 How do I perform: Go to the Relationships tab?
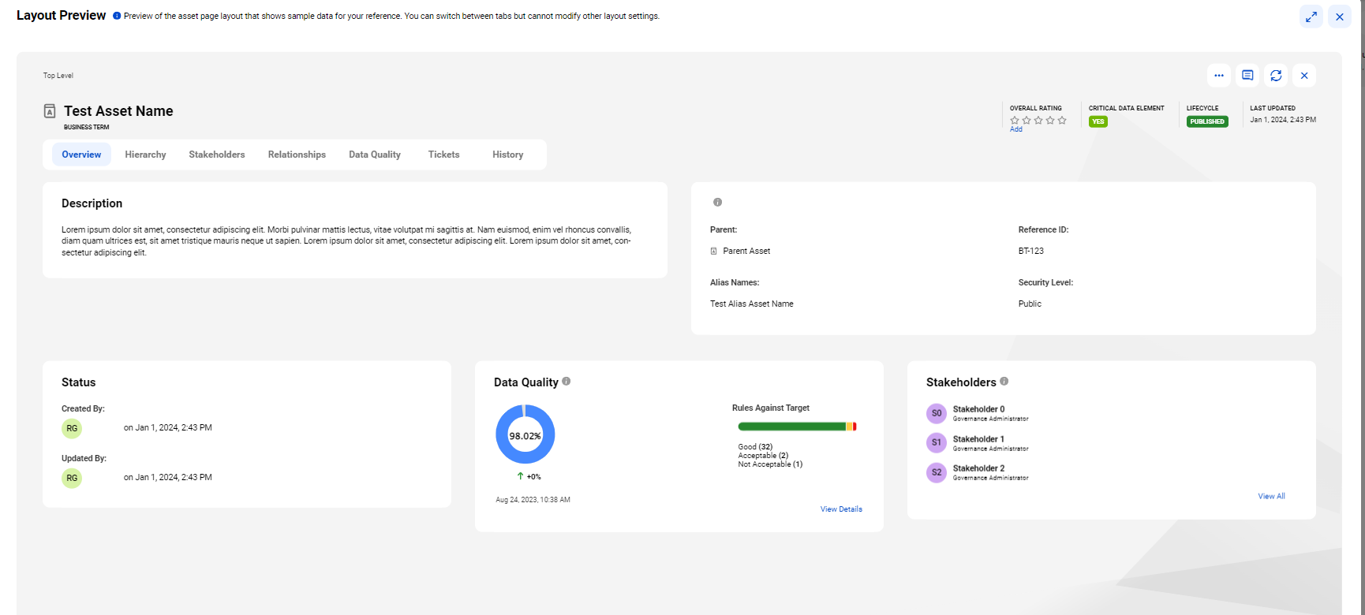297,155
